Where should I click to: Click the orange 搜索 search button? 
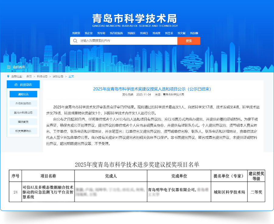pos(189,41)
